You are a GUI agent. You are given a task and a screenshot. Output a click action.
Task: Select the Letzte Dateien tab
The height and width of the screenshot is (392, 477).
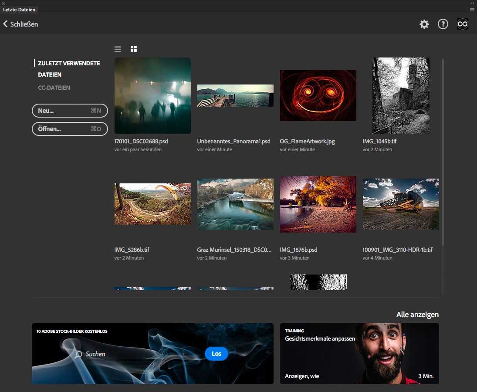point(19,10)
